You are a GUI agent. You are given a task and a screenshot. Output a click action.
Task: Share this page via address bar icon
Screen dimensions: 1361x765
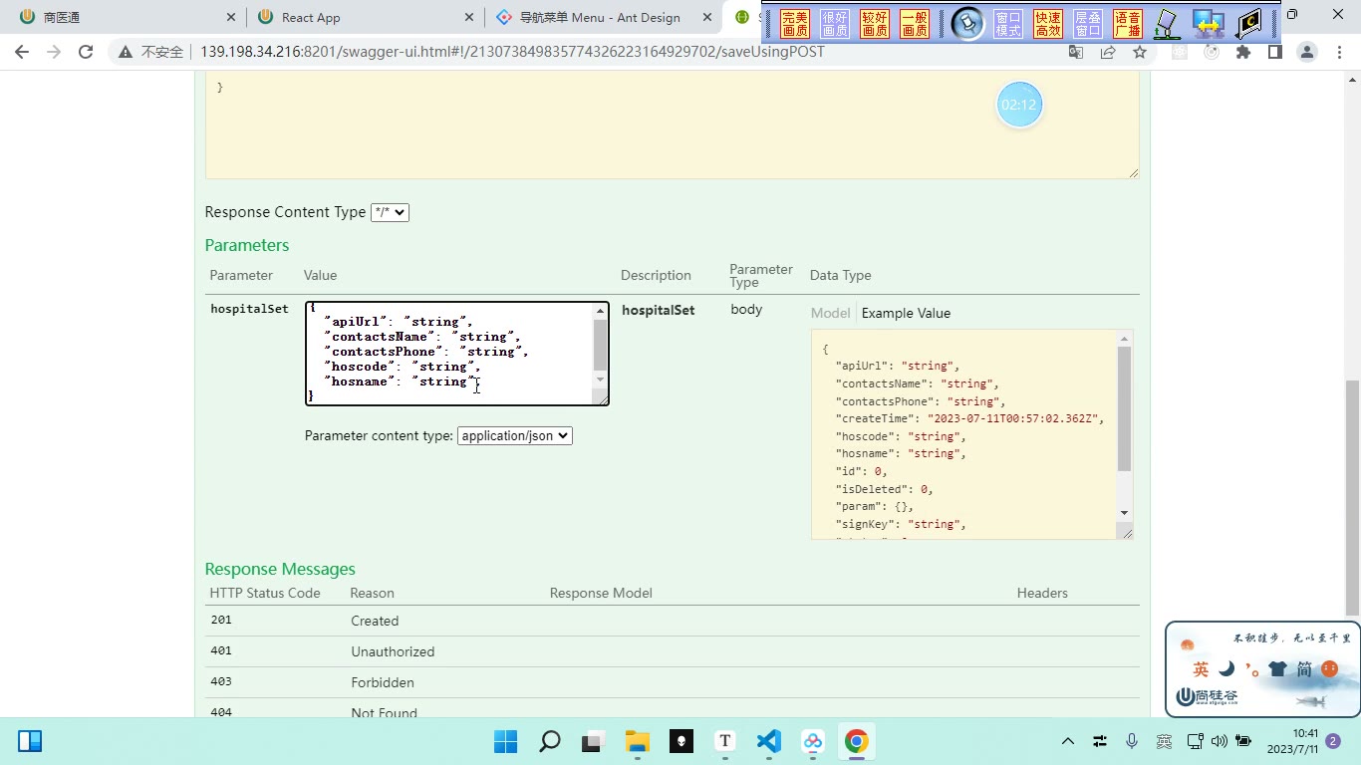click(1108, 52)
